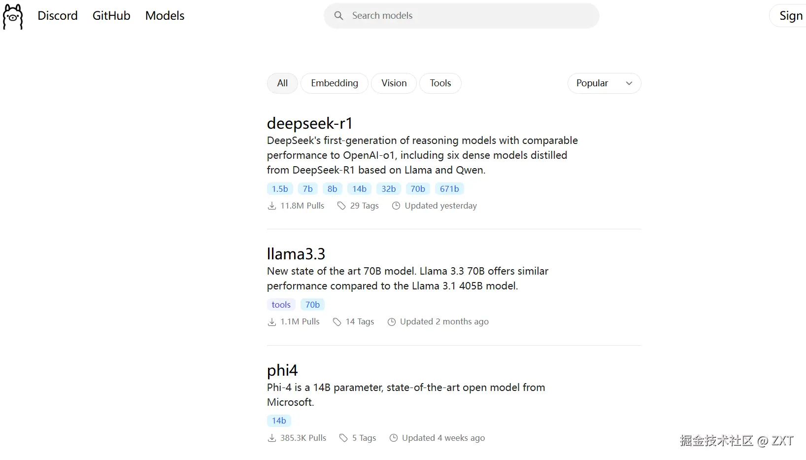Click the phi4 pulls download icon
This screenshot has height=460, width=806.
point(271,438)
